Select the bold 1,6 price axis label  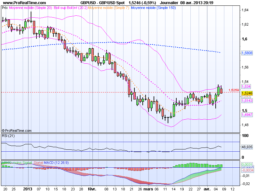244,39
